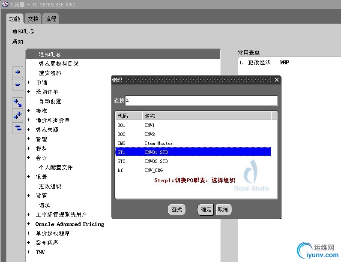
Task: Click the expand all children icon button
Action: click(18, 103)
